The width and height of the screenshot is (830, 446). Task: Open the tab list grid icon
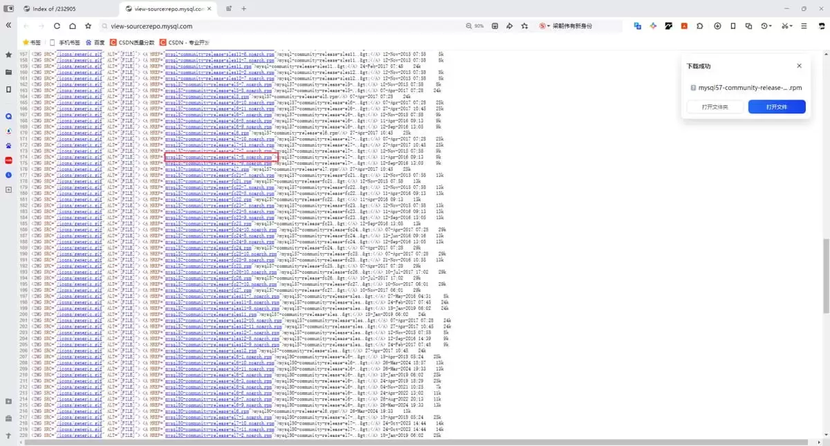[229, 8]
